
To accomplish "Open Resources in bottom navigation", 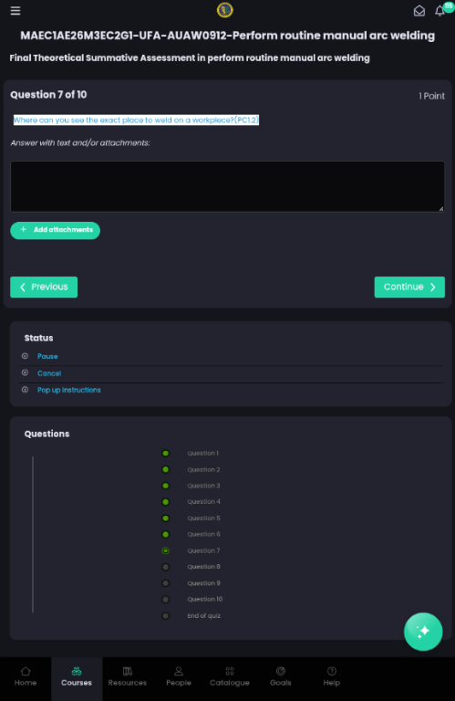I will point(128,676).
